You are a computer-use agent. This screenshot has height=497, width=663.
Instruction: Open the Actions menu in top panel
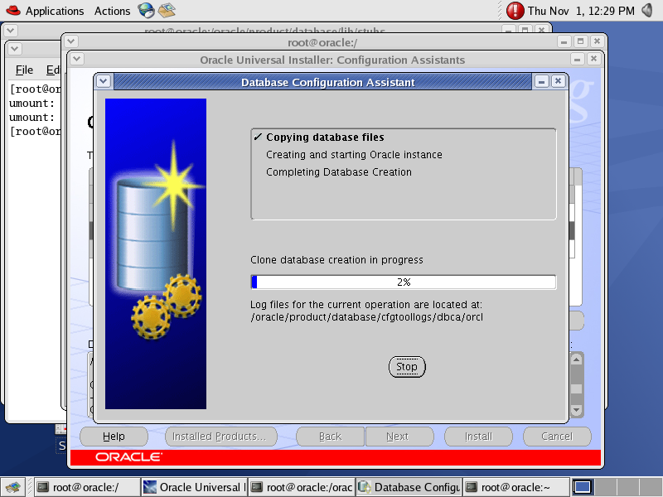[112, 11]
